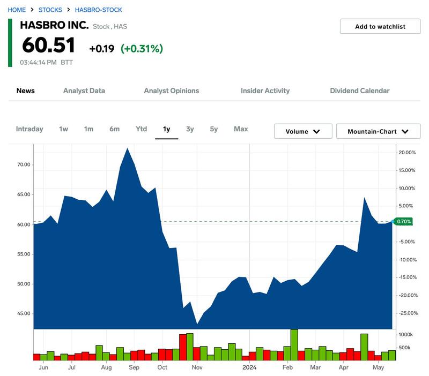The width and height of the screenshot is (429, 376).
Task: Set chart range to 1m
Action: click(x=88, y=129)
